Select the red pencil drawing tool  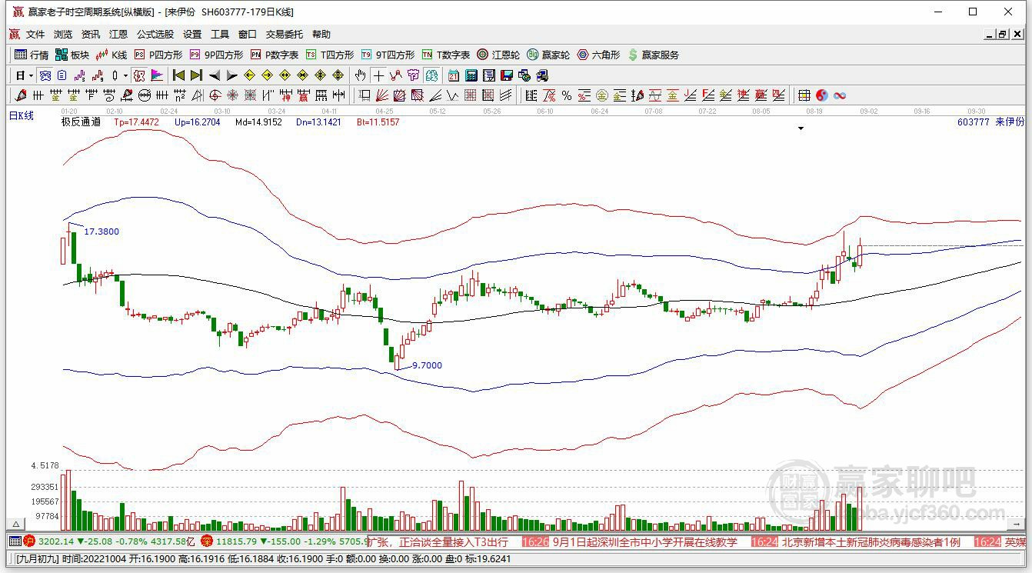point(21,95)
